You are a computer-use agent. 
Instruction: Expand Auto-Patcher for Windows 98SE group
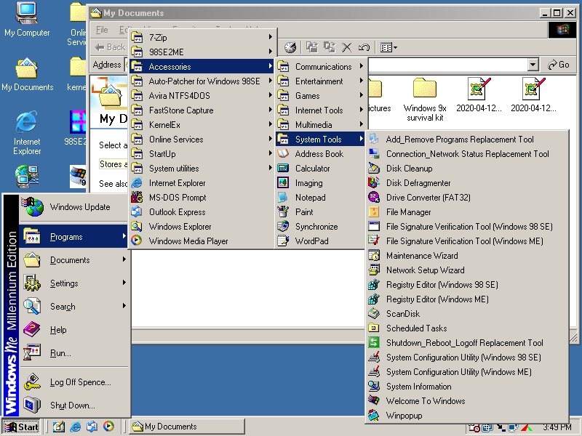[202, 81]
